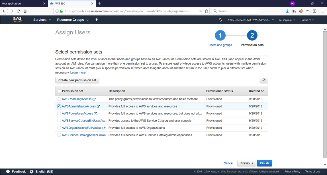Image resolution: width=327 pixels, height=175 pixels.
Task: Close the Your applications tab
Action: 44,3
